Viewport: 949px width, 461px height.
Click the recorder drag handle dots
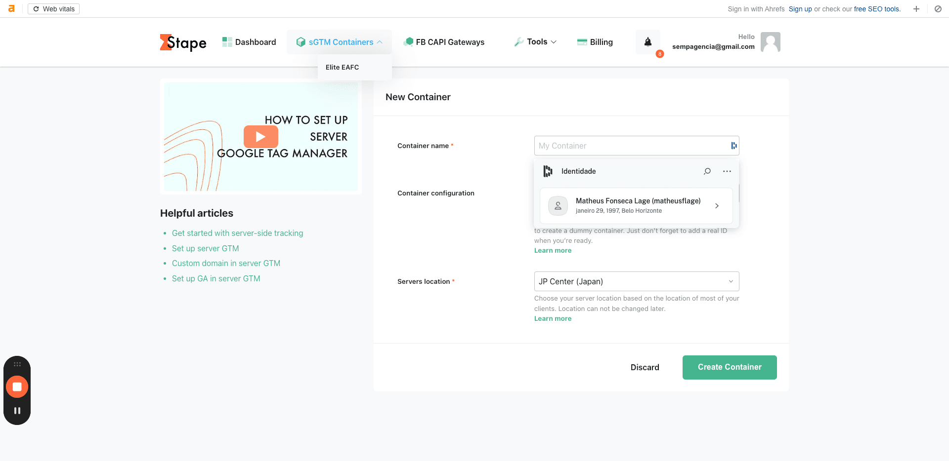tap(17, 364)
